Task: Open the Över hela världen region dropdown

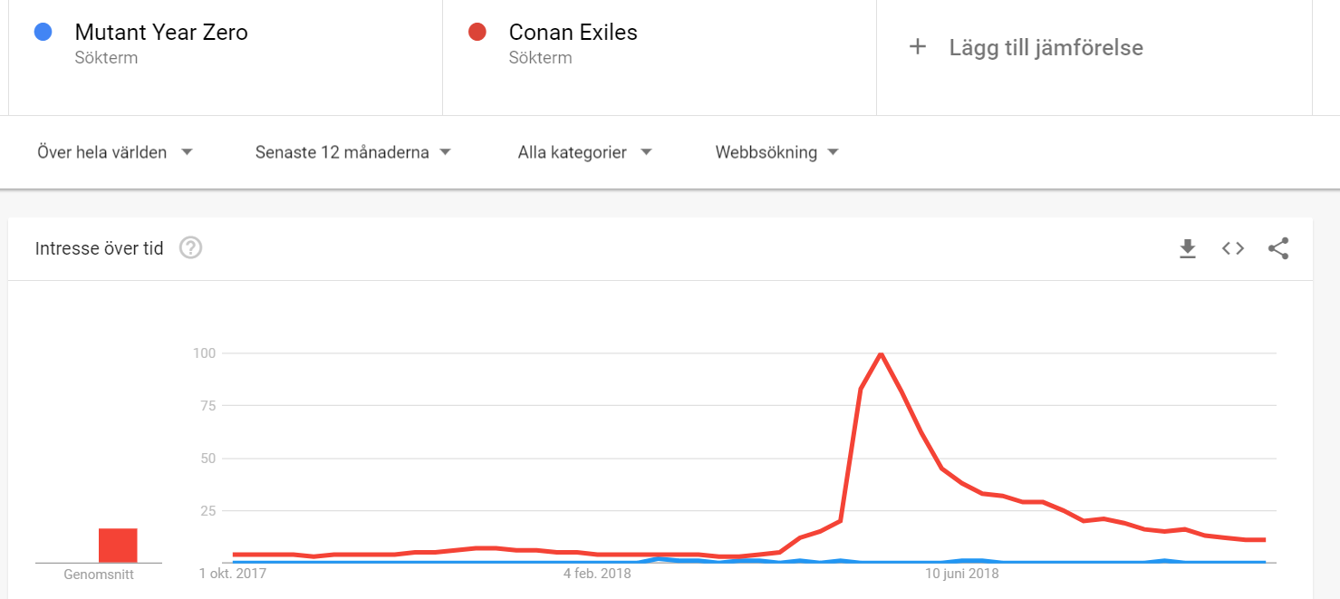Action: pos(115,152)
